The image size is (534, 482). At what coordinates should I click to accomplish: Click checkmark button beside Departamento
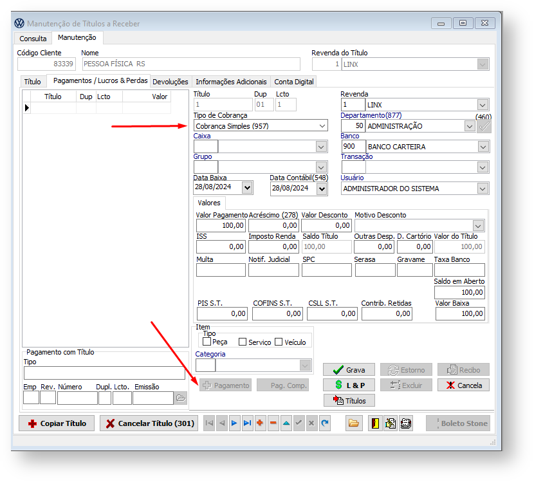[x=484, y=126]
